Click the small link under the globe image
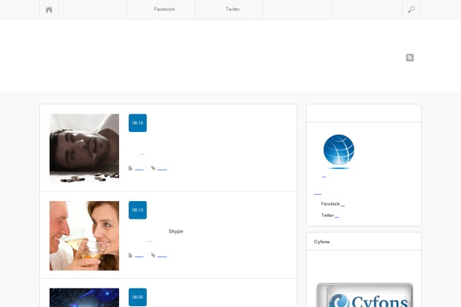461x307 pixels. [x=323, y=177]
